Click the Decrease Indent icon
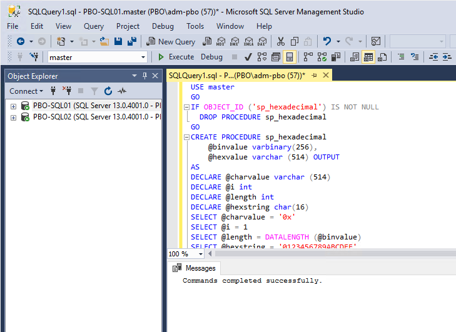Image resolution: width=456 pixels, height=332 pixels. [433, 57]
